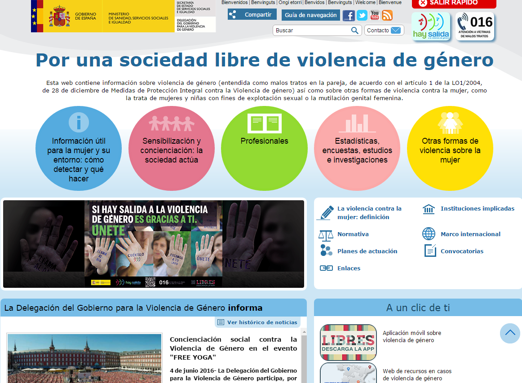The width and height of the screenshot is (522, 383).
Task: Open the YouTube channel icon
Action: (x=374, y=15)
